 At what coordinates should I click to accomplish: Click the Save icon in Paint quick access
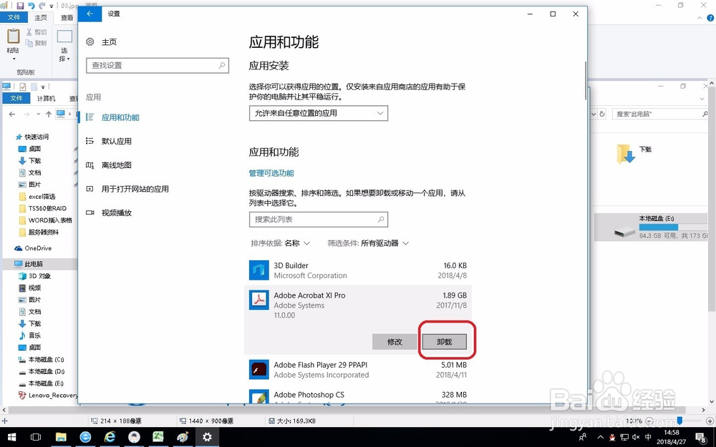(x=20, y=6)
